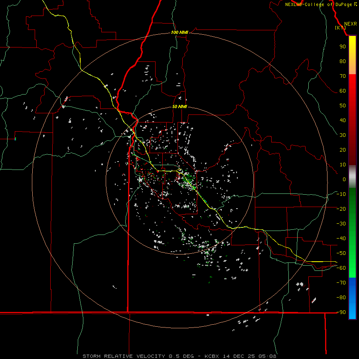Screen dimensions: 359x359
Task: Click the -50 value on velocity scale
Action: 341,253
